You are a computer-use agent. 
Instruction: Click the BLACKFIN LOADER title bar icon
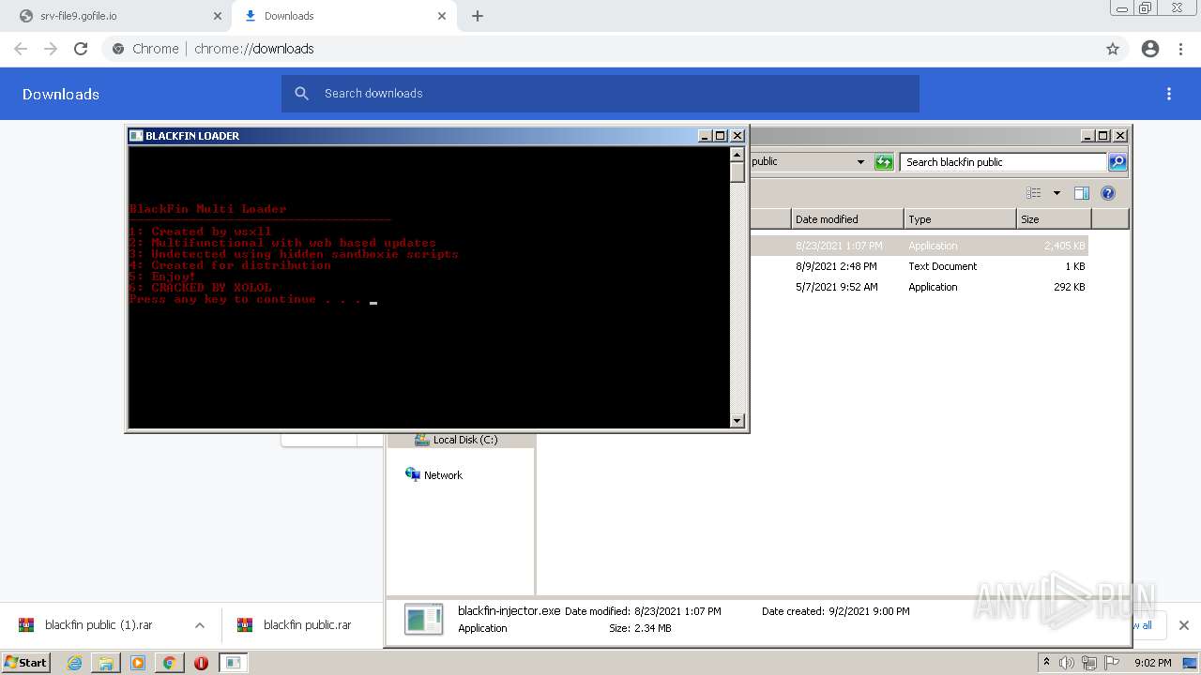[x=136, y=136]
